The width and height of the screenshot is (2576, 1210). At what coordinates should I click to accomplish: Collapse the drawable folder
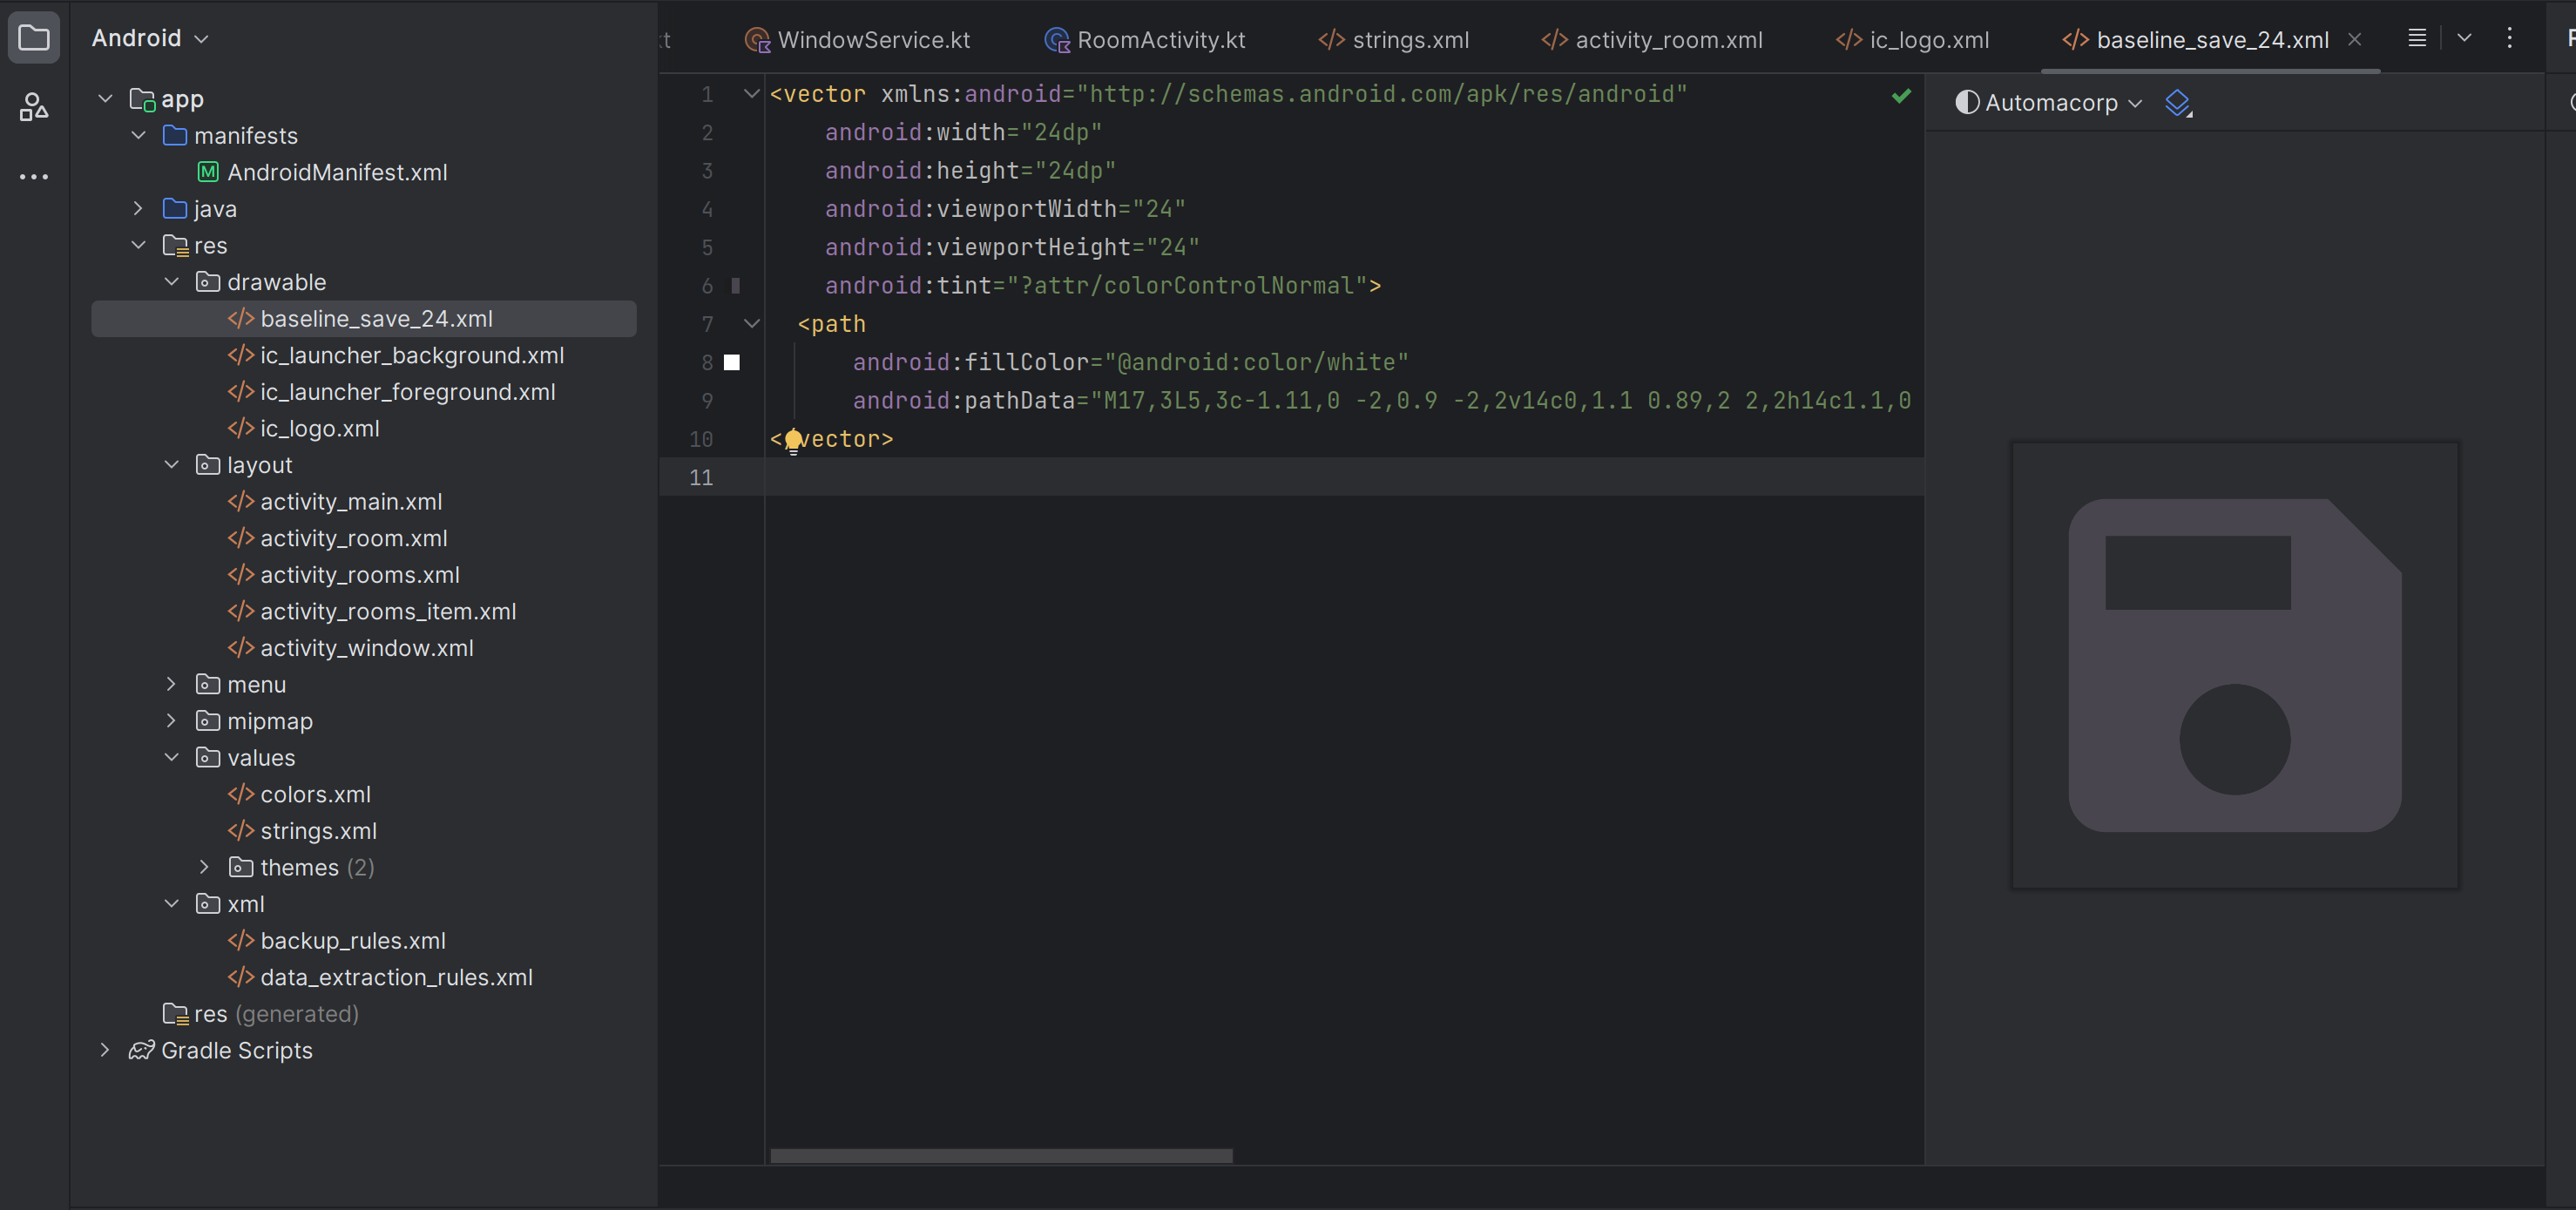click(171, 282)
